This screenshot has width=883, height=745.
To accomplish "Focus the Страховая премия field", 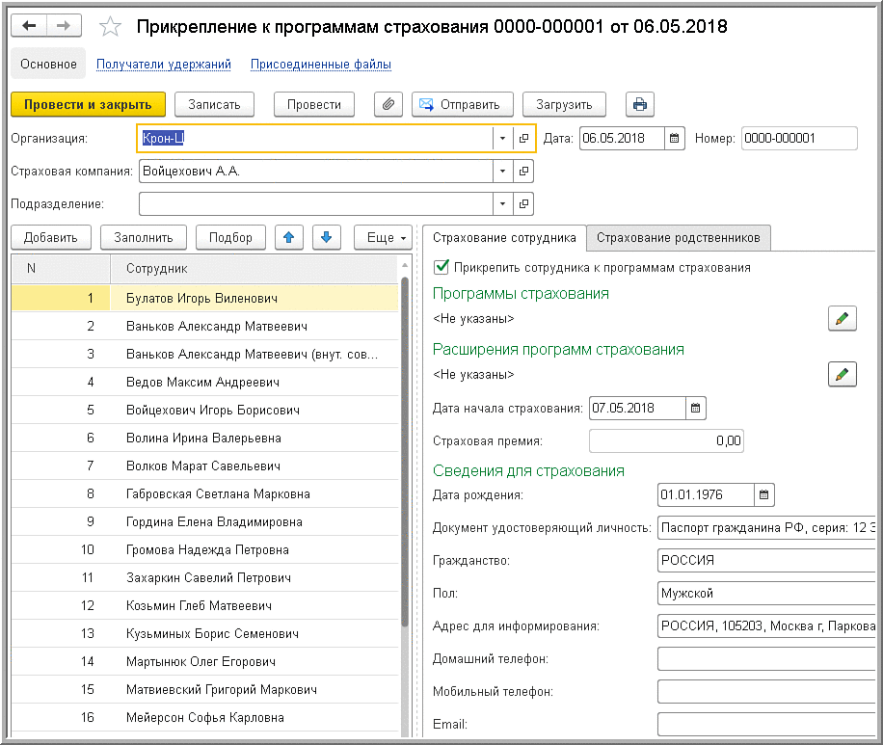I will coord(666,440).
